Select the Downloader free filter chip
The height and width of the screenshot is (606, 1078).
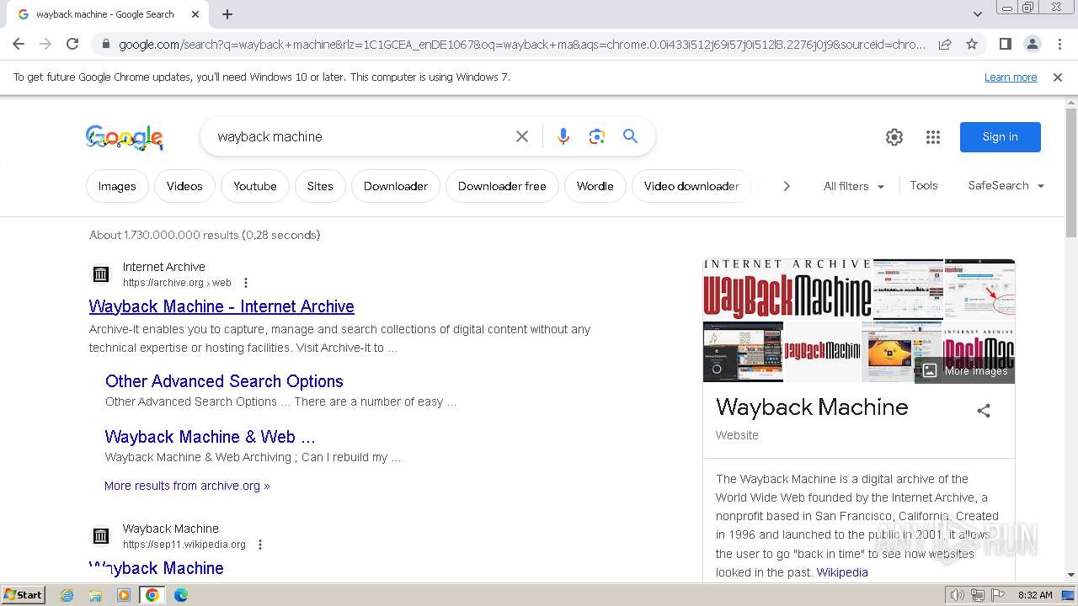click(x=502, y=186)
